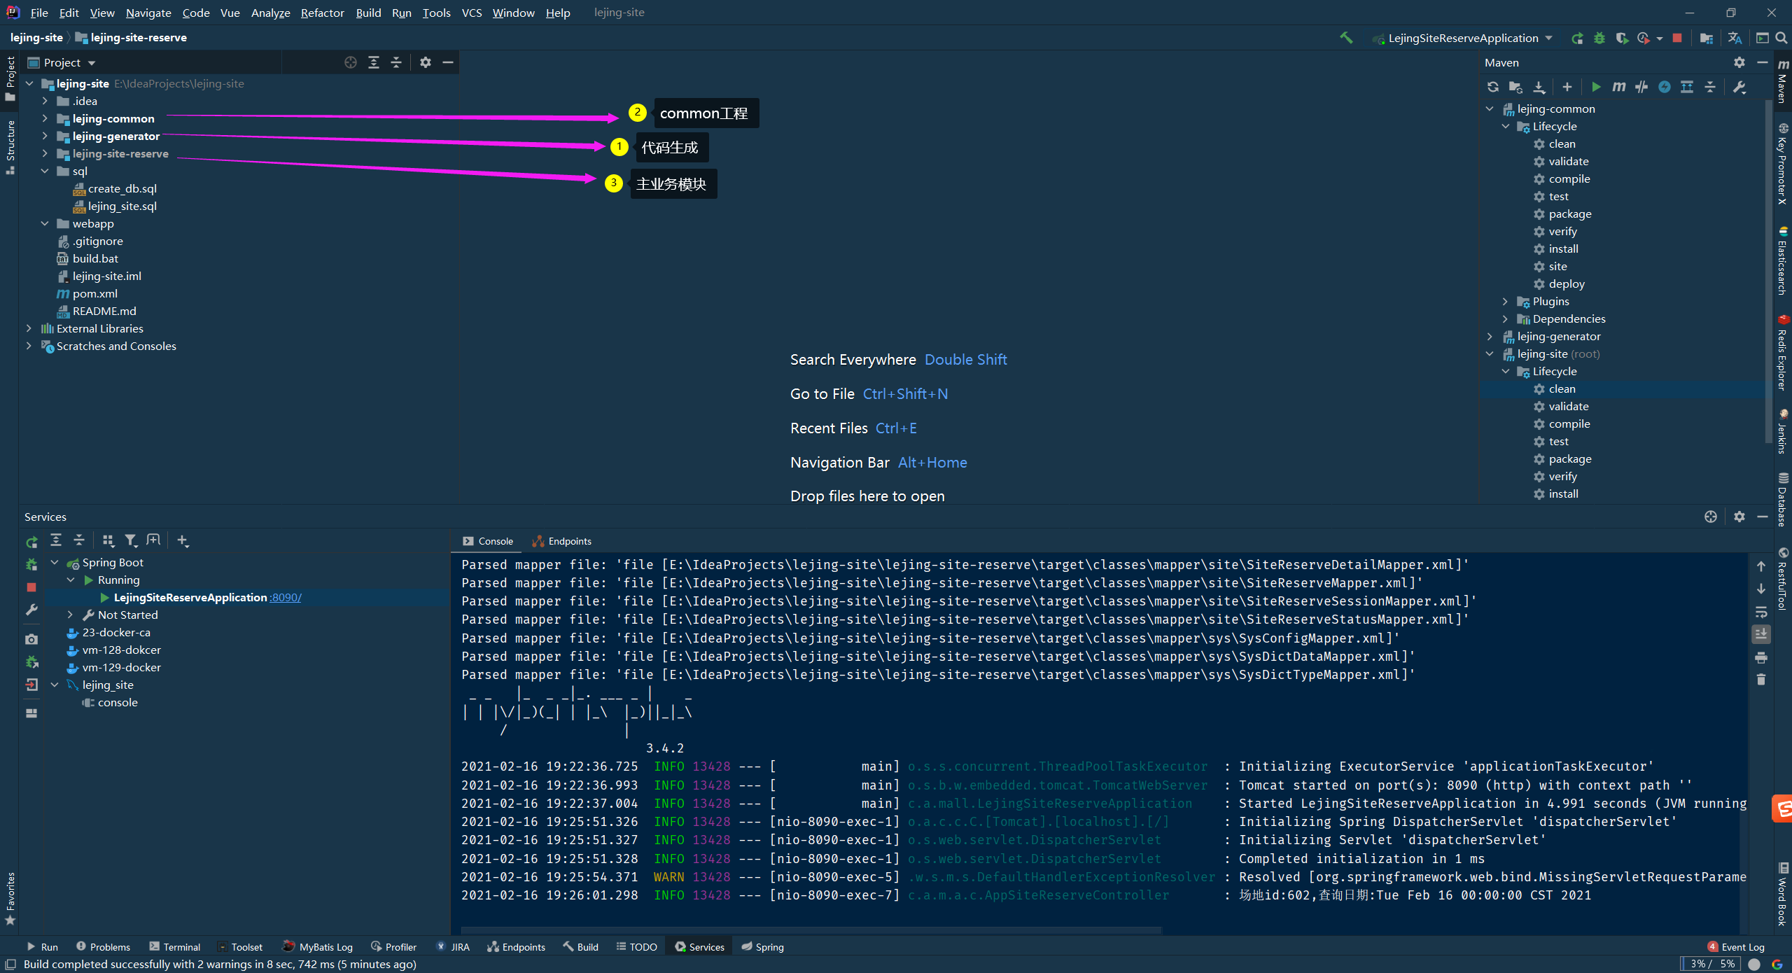This screenshot has width=1792, height=973.
Task: Click Execute Maven Goal 'm' icon
Action: coord(1618,87)
